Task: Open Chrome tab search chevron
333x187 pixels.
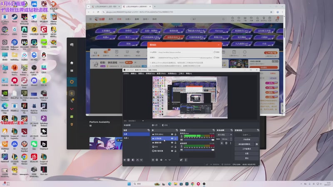Action: pyautogui.click(x=89, y=7)
